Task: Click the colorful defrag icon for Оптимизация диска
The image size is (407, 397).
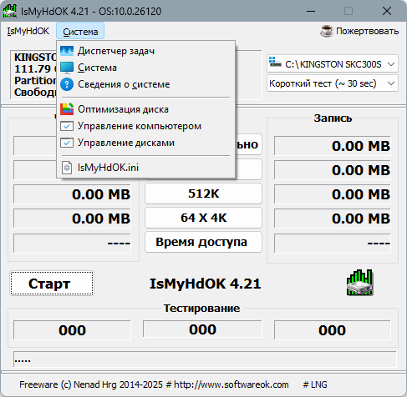Action: [x=67, y=109]
